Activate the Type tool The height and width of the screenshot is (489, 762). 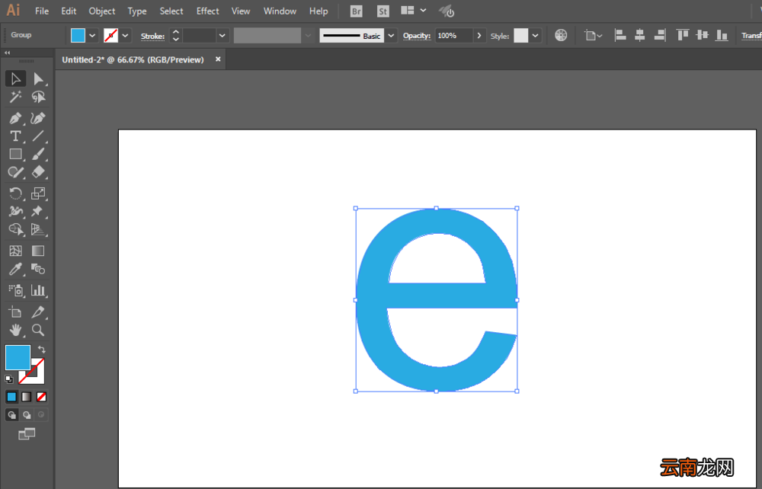[15, 136]
